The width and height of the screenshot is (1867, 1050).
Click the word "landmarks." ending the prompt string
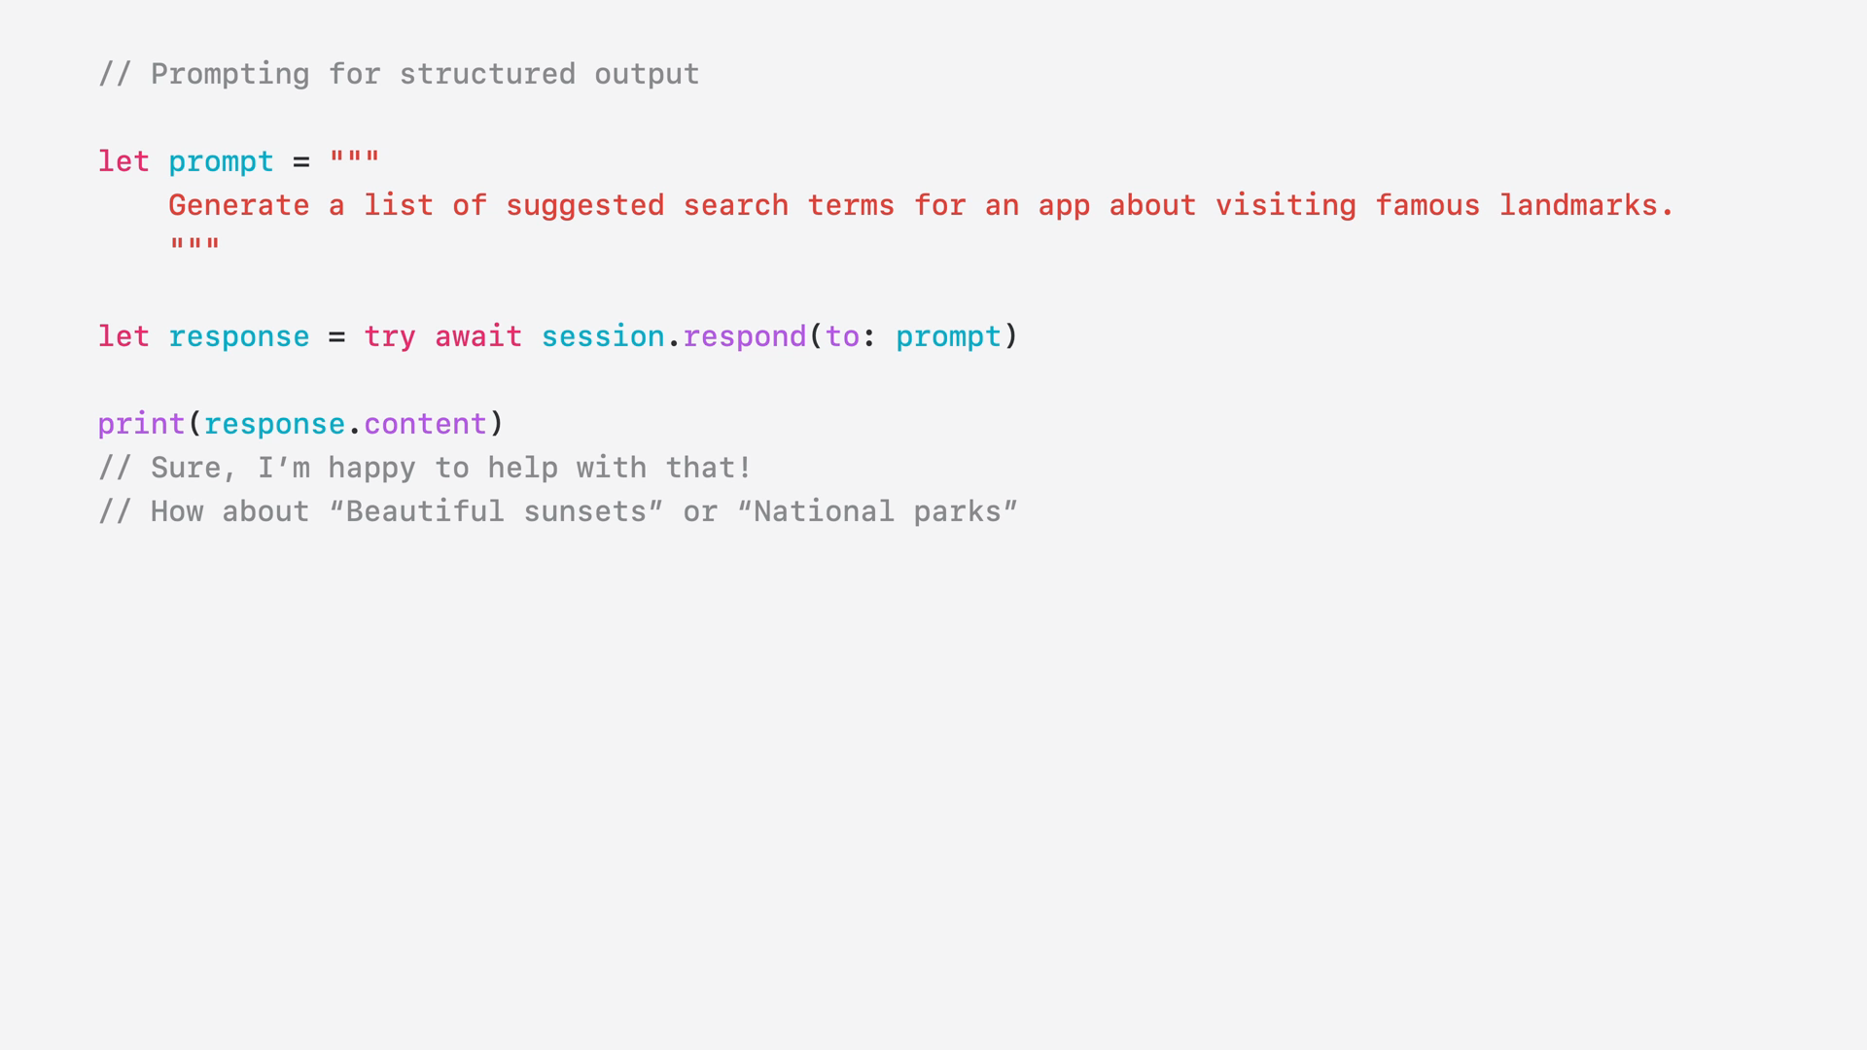[x=1586, y=205]
